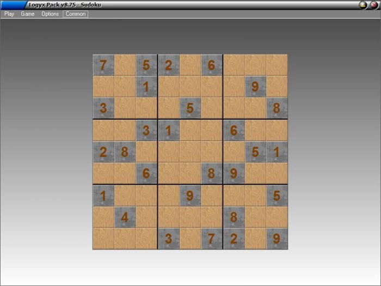Select first-column empty cell between 2 and 1

coord(103,173)
